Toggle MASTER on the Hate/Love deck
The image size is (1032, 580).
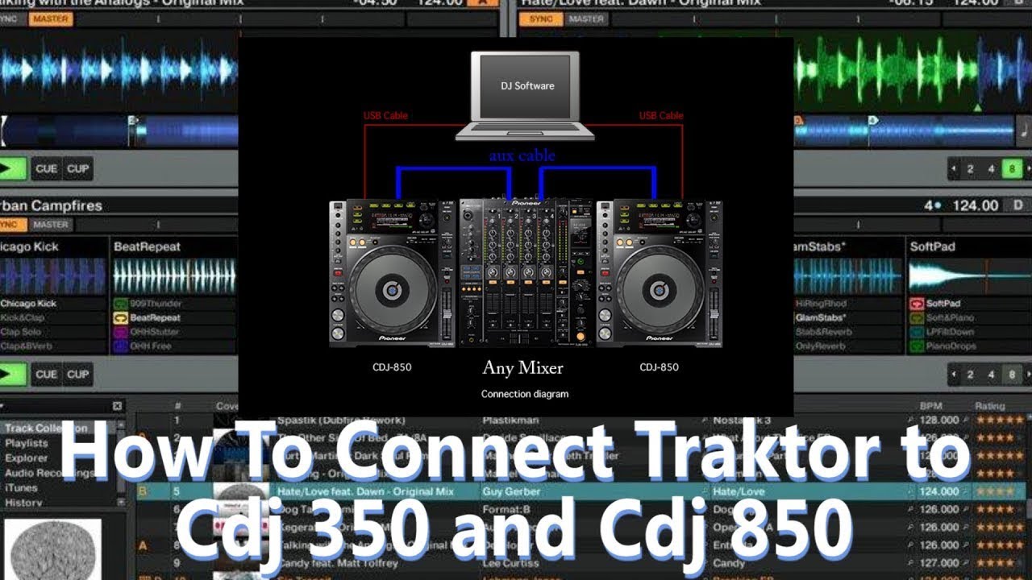click(x=586, y=19)
